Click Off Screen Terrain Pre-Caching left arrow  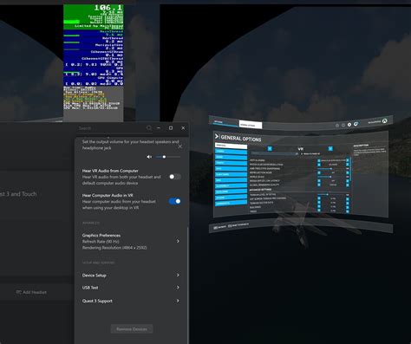(x=319, y=198)
